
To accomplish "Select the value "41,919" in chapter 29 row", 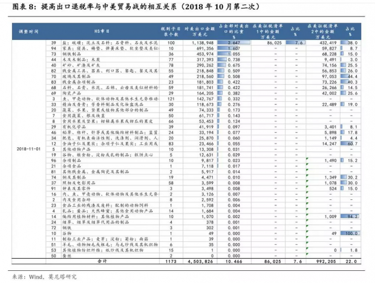I will point(206,127).
